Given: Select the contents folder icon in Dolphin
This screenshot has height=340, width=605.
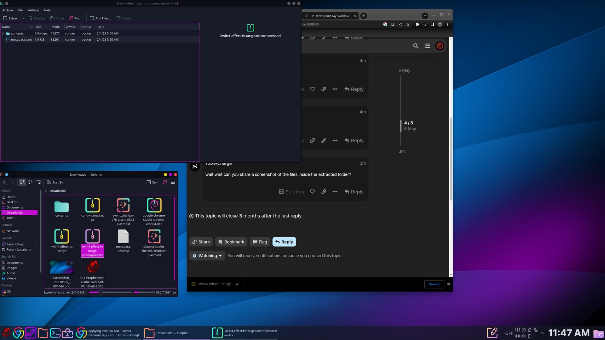Looking at the screenshot, I should [x=61, y=207].
